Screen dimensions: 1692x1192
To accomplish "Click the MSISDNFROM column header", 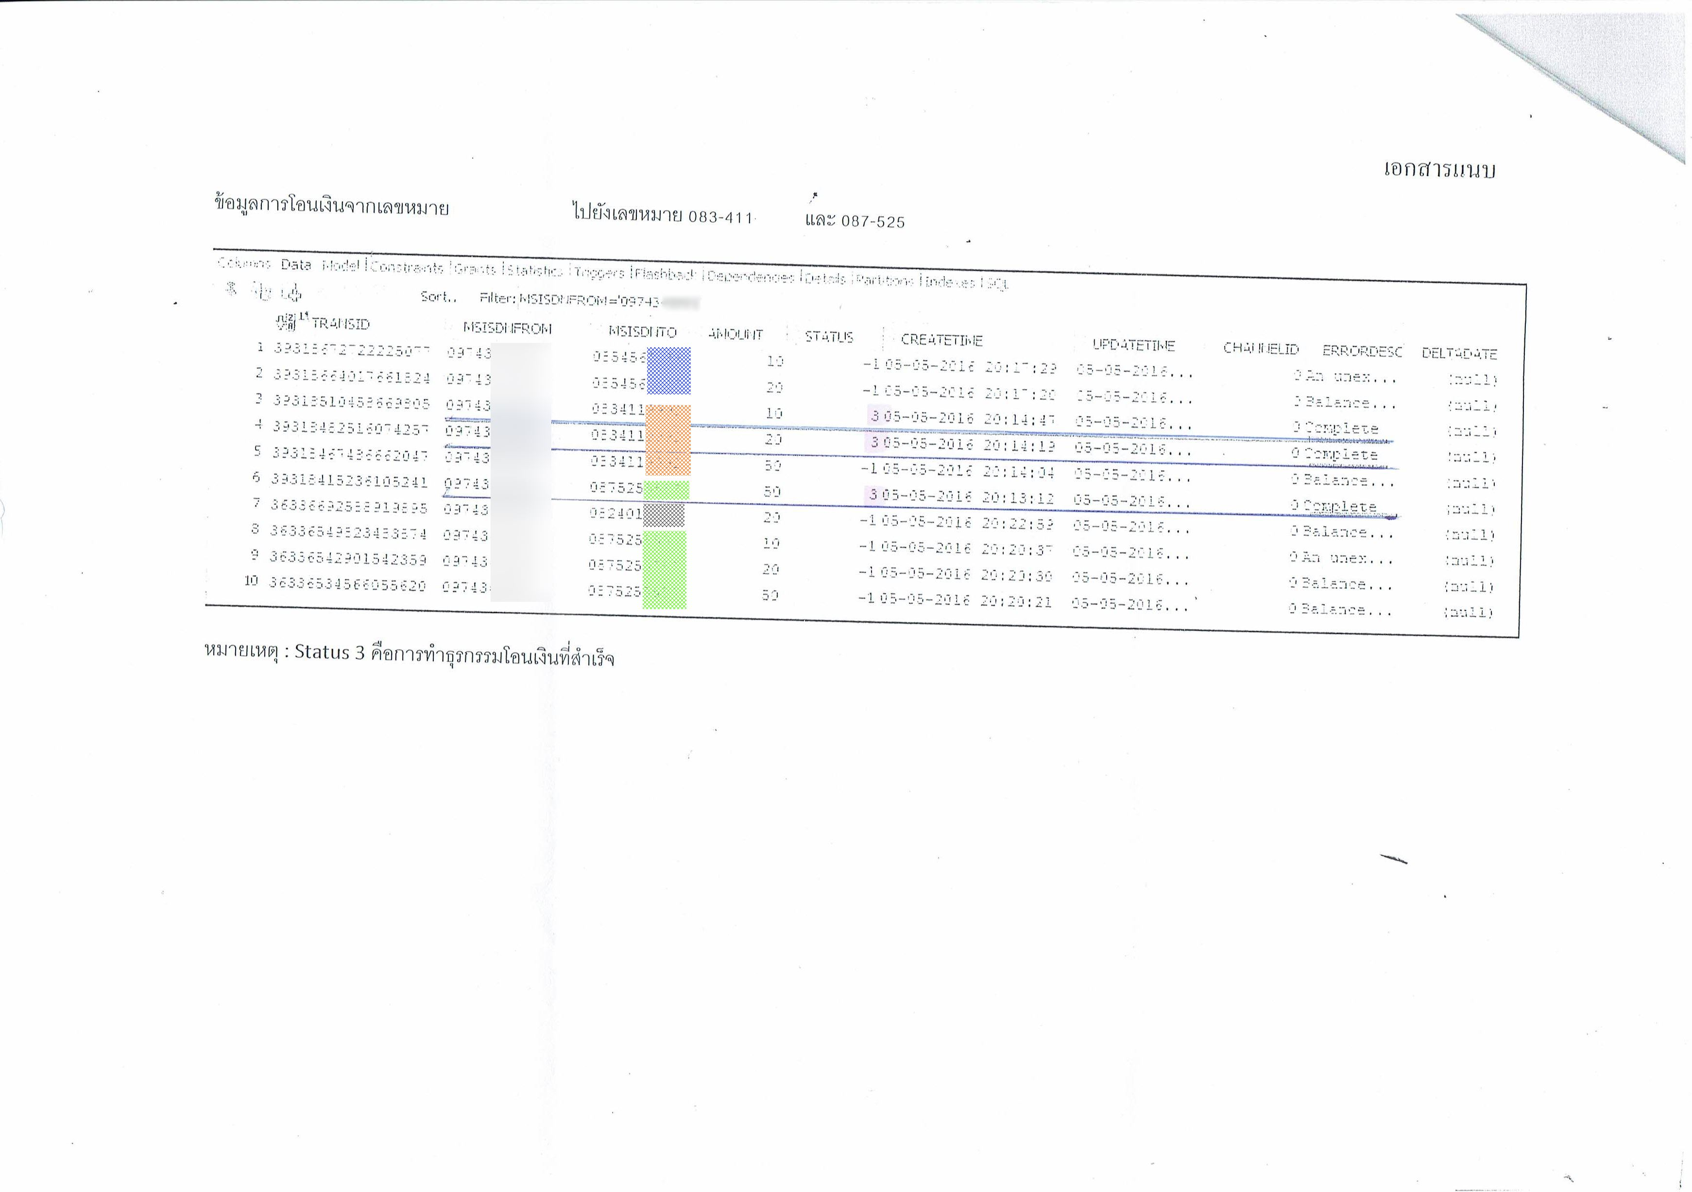I will click(x=507, y=328).
